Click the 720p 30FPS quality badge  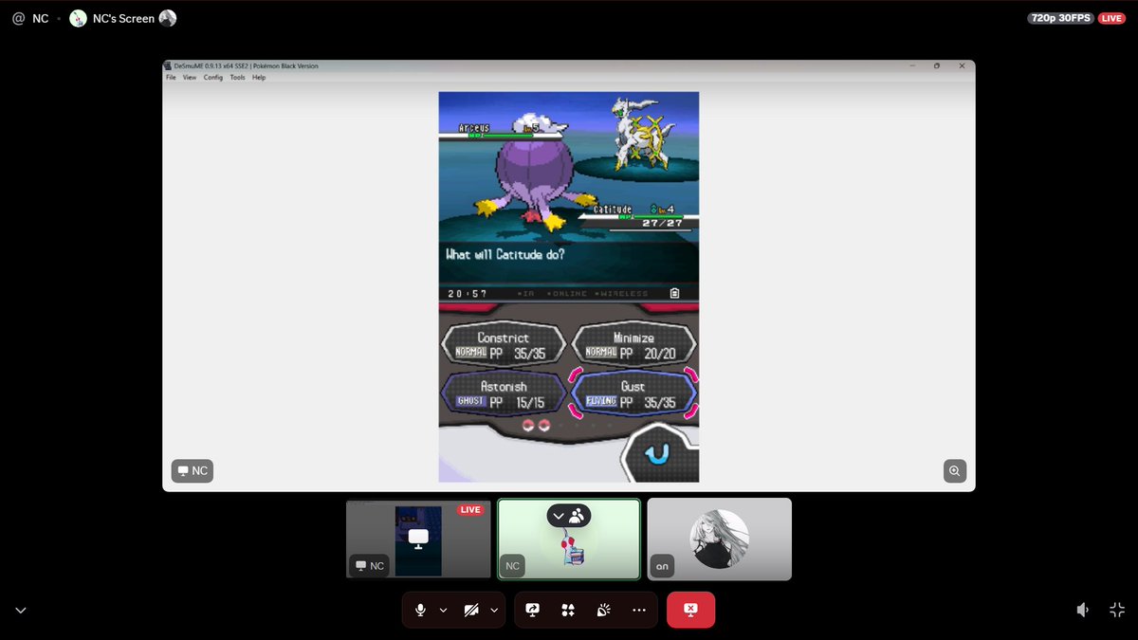pos(1061,18)
